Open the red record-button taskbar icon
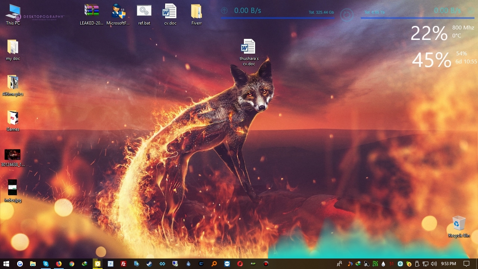Screen dimensions: 478x269 (266, 264)
